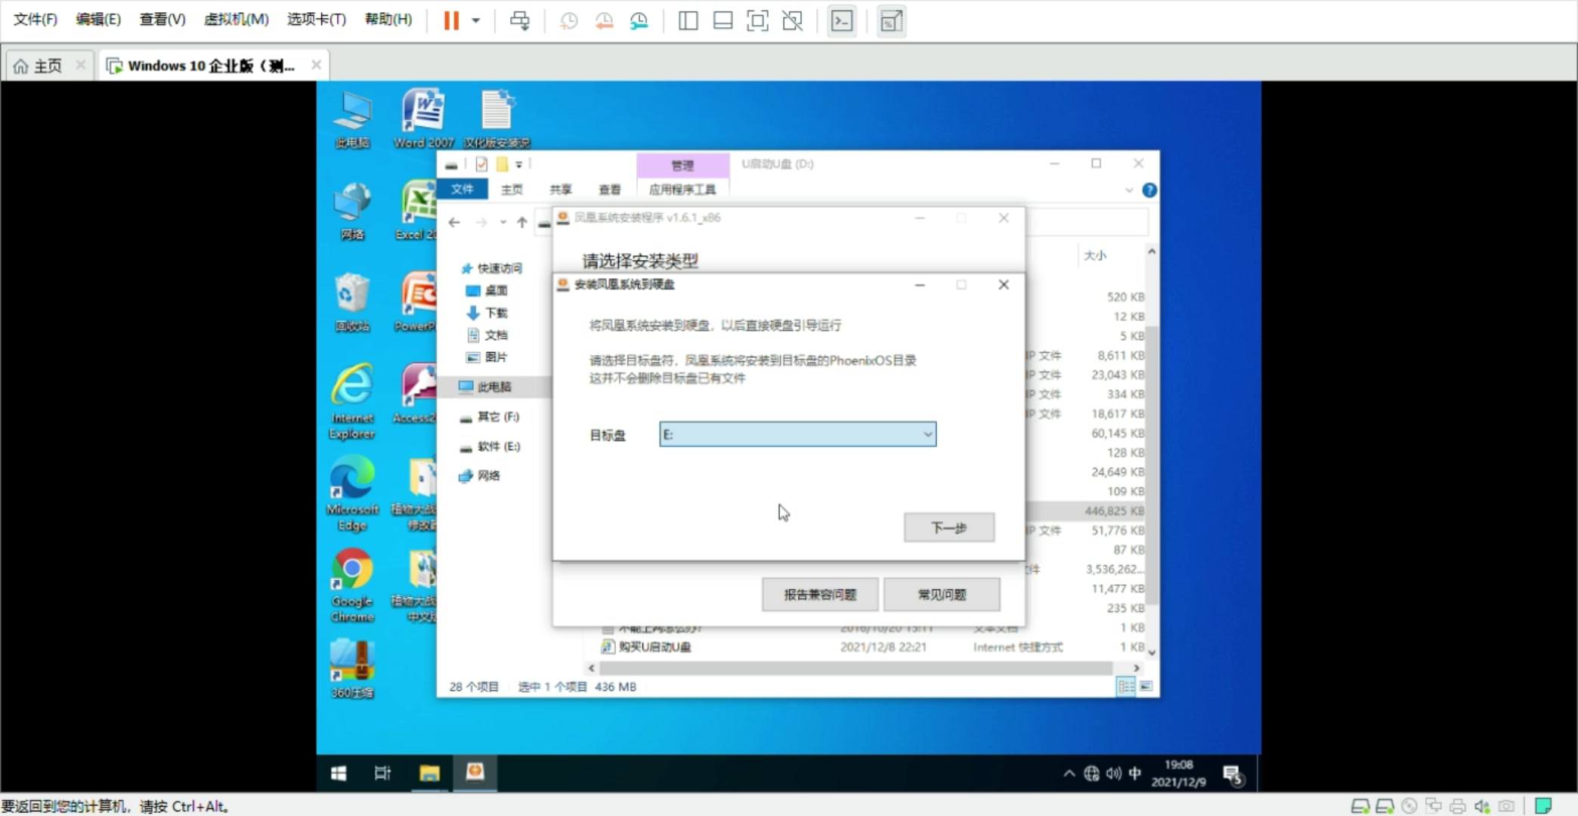Switch to Unity mode
This screenshot has width=1578, height=816.
coord(792,20)
